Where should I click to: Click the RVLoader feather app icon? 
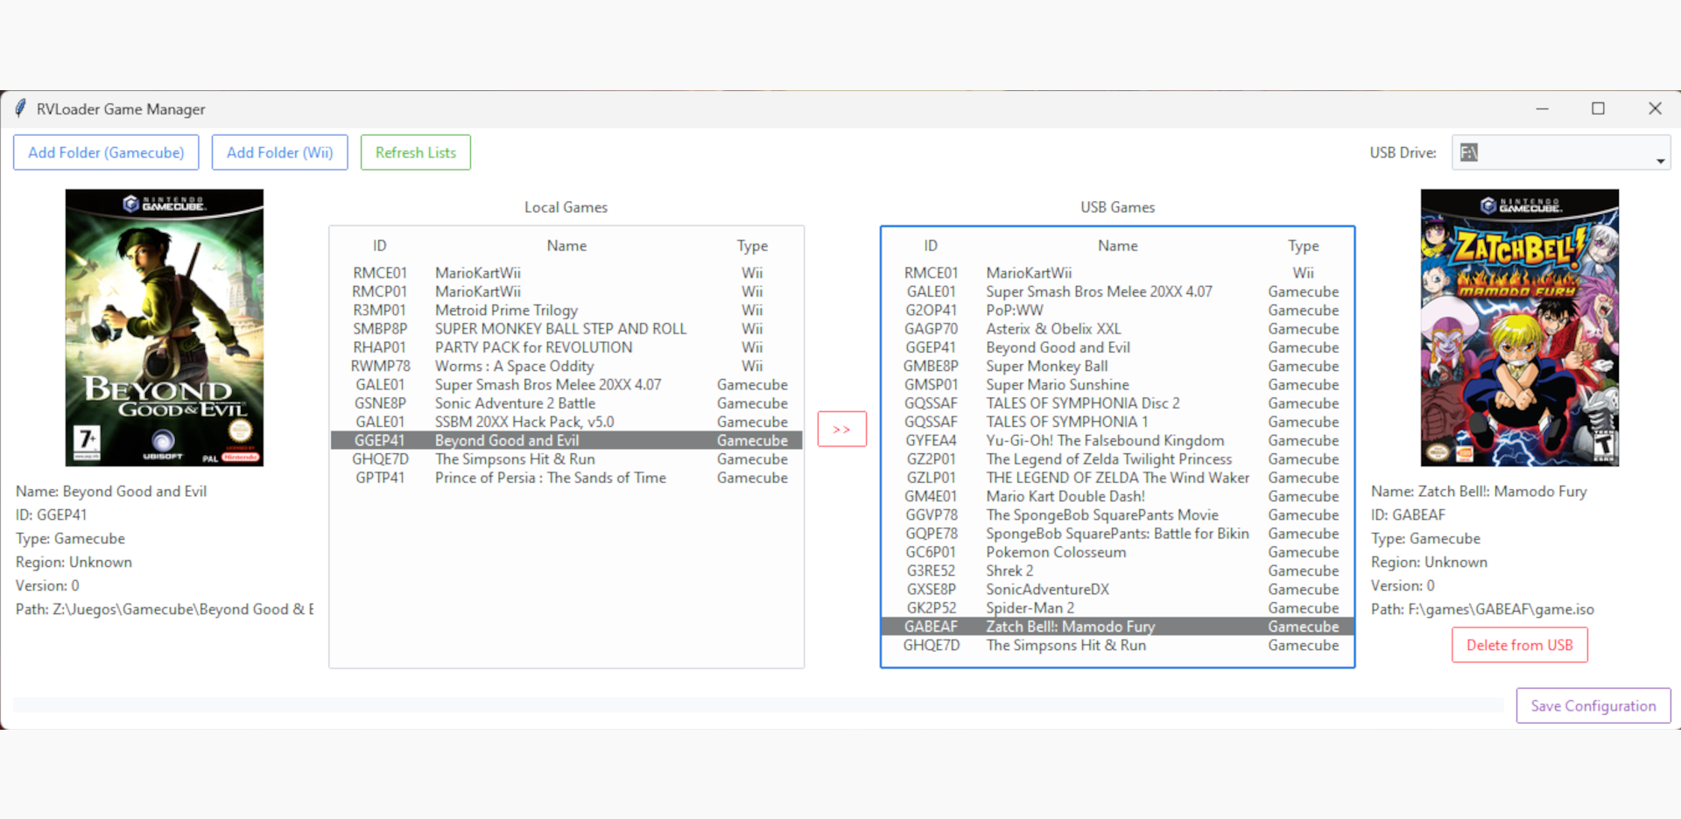pos(20,108)
